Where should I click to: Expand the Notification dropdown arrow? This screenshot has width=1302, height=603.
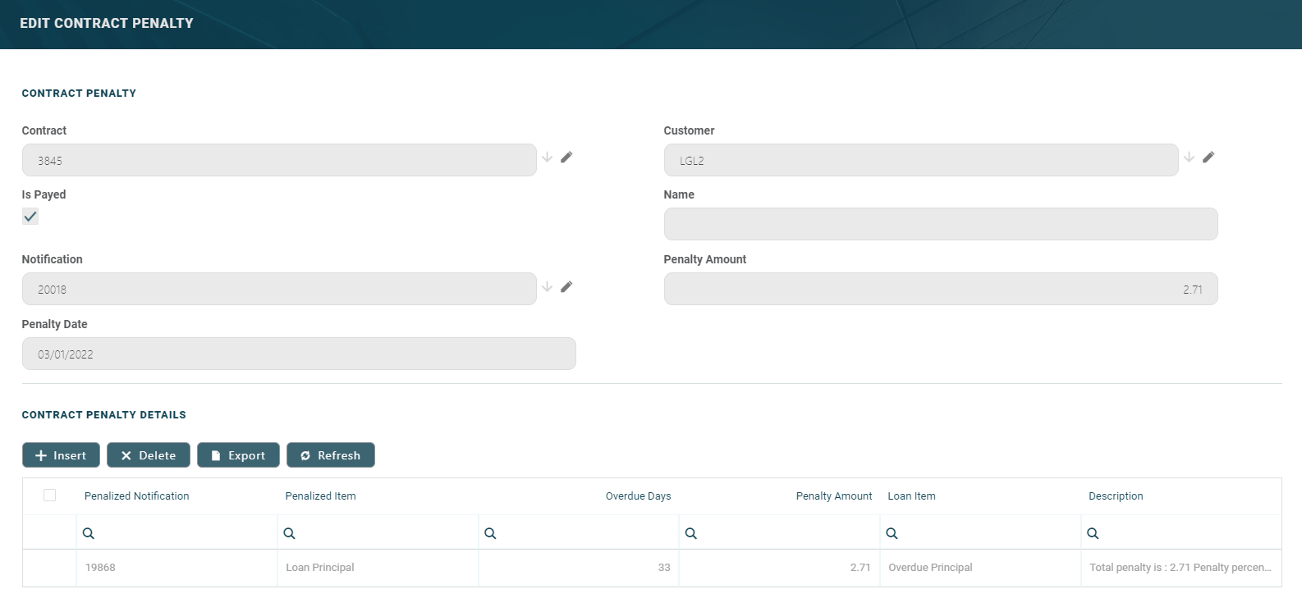click(547, 287)
